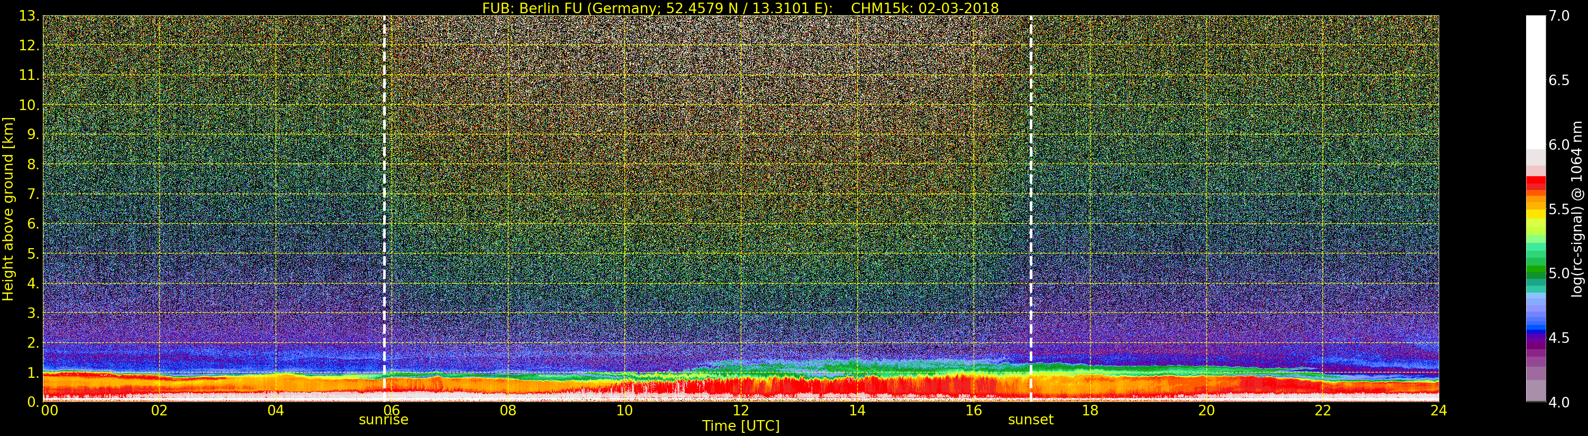Click the 'sunrise' label below the axis
The image size is (1588, 436).
coord(384,420)
